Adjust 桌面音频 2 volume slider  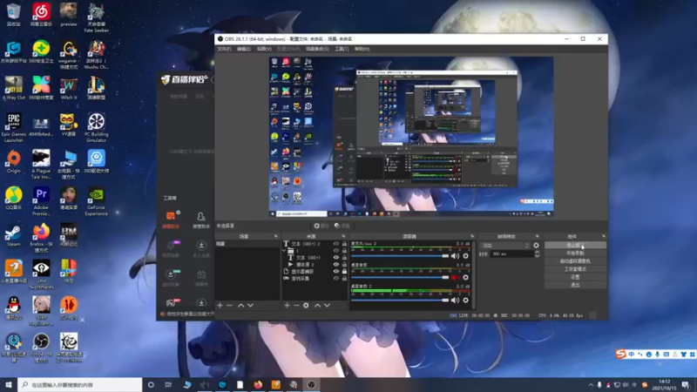pyautogui.click(x=400, y=300)
